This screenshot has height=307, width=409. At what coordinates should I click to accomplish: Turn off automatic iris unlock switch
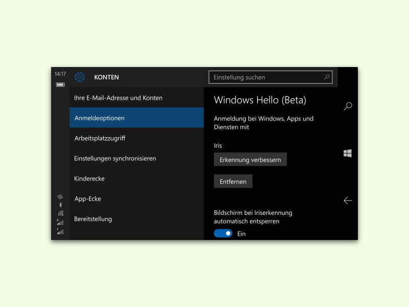pyautogui.click(x=223, y=233)
